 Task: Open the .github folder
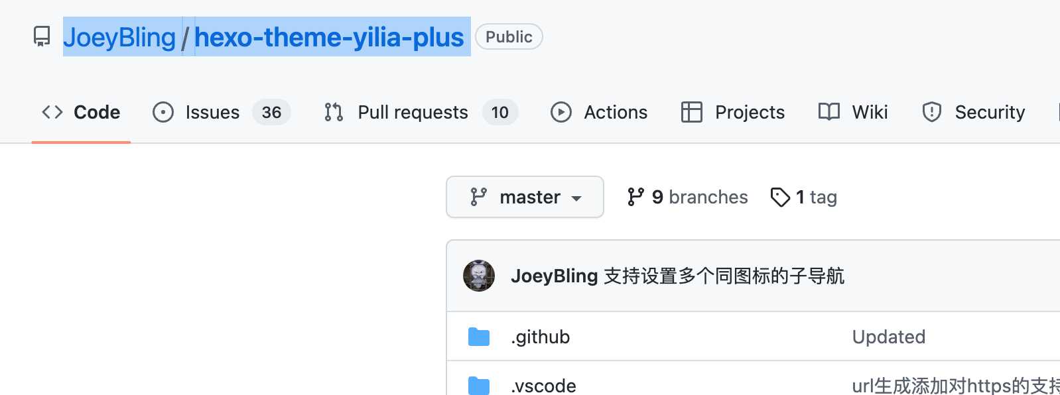[541, 337]
